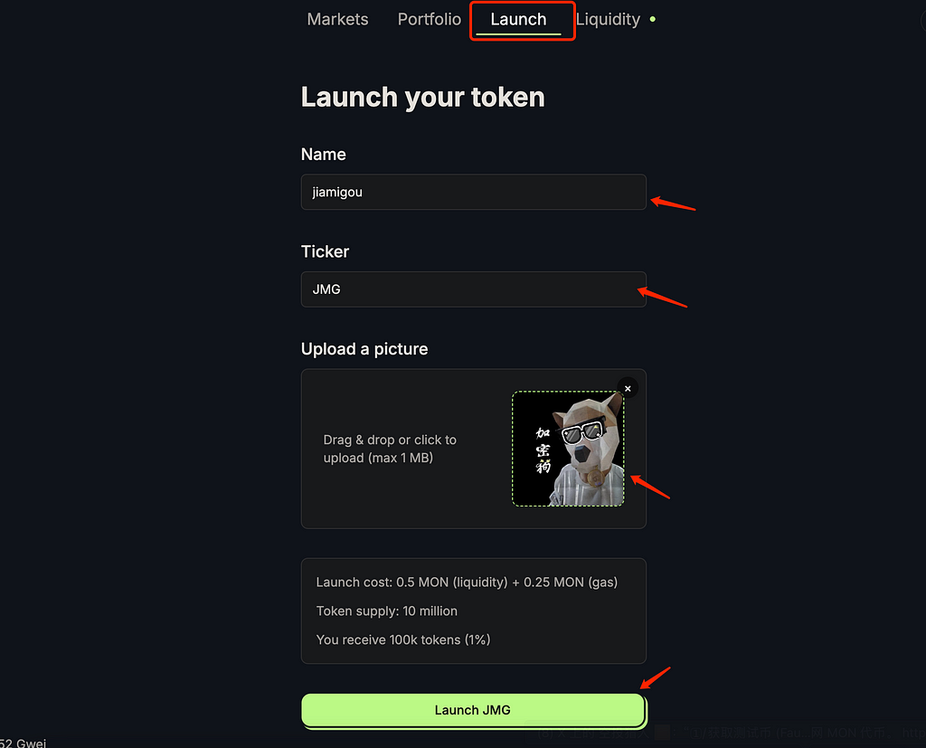926x748 pixels.
Task: Click the Token supply 10 million line
Action: coord(387,611)
